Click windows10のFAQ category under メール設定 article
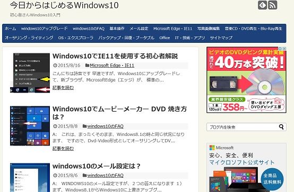Screen dimensions: 294x192 (x=106, y=176)
